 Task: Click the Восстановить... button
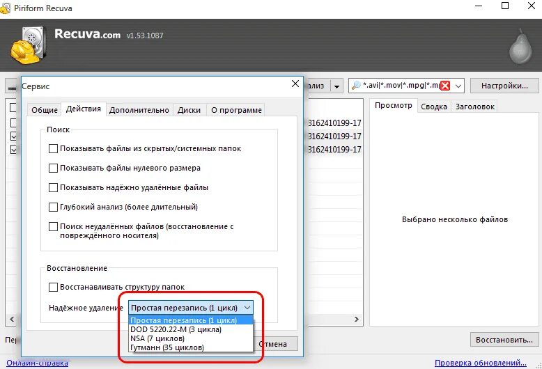[x=504, y=340]
